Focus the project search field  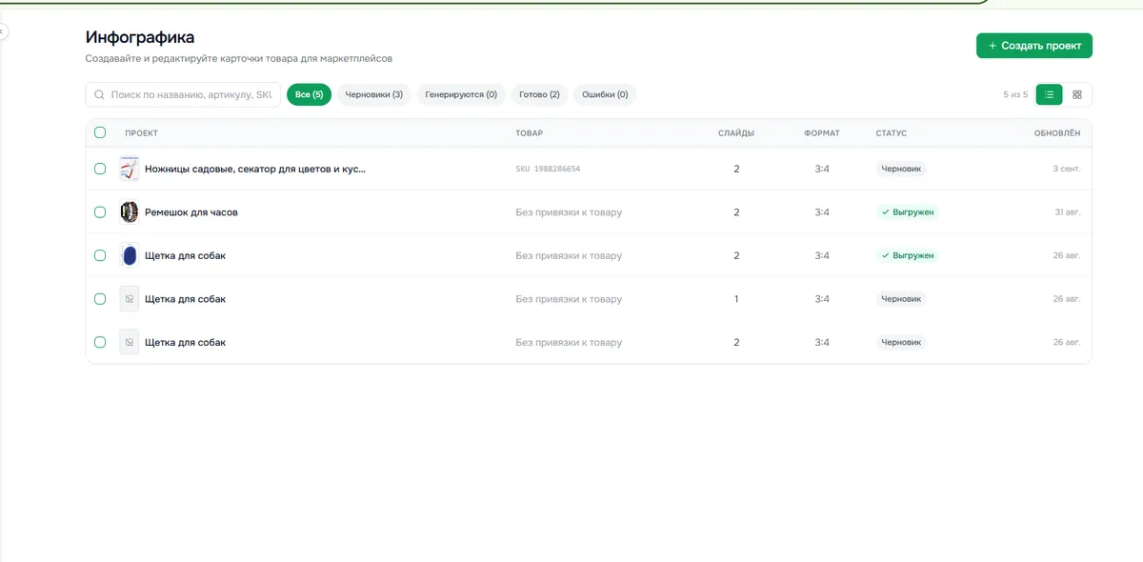coord(183,95)
